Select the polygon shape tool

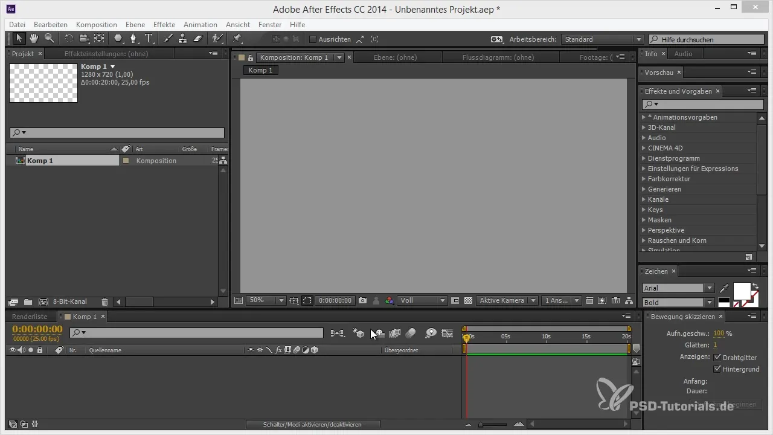pyautogui.click(x=118, y=39)
